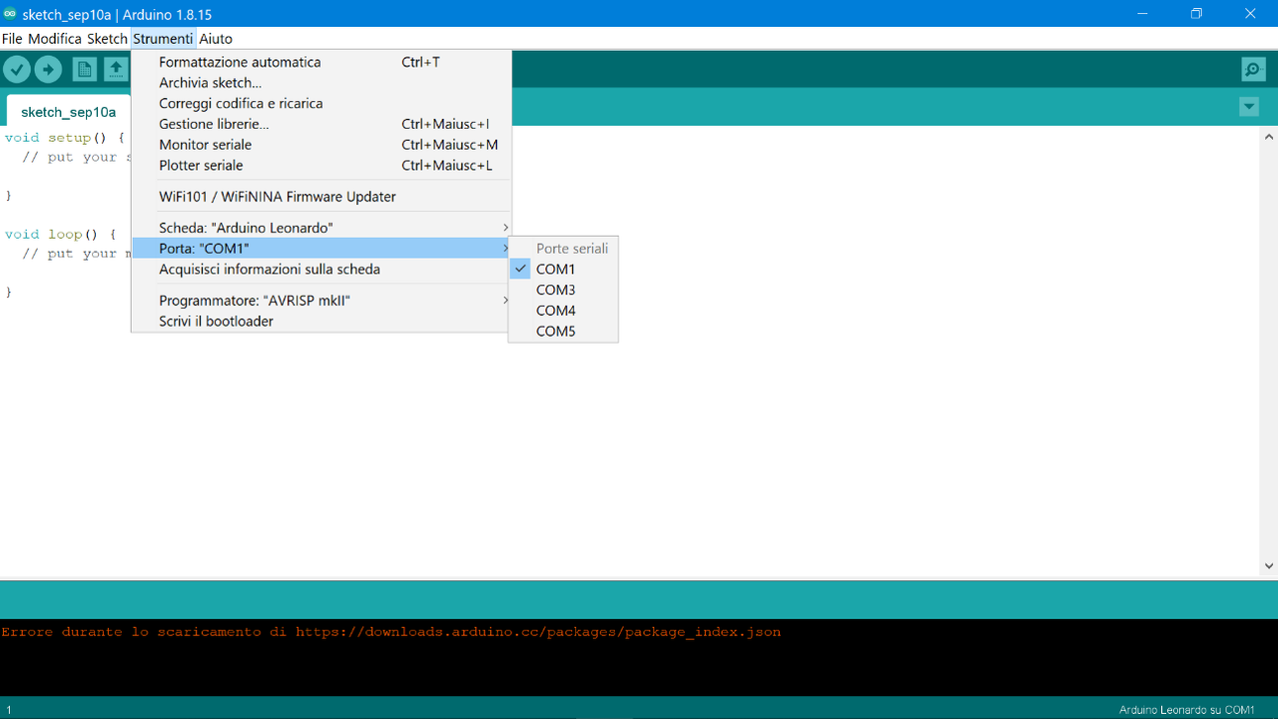Image resolution: width=1278 pixels, height=719 pixels.
Task: Minimize the Arduino window
Action: point(1143,14)
